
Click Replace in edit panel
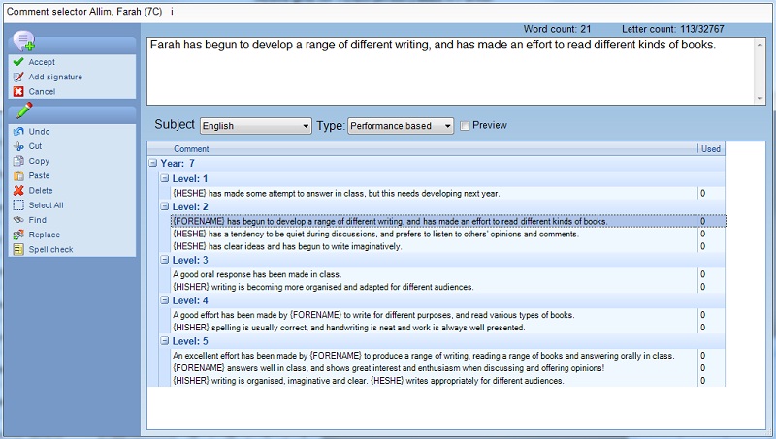pyautogui.click(x=44, y=235)
